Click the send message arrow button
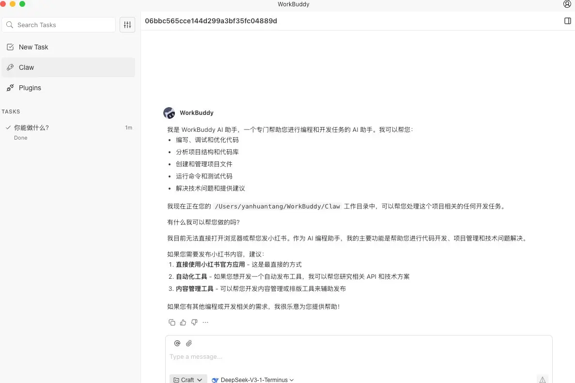Image resolution: width=575 pixels, height=383 pixels. pos(543,379)
